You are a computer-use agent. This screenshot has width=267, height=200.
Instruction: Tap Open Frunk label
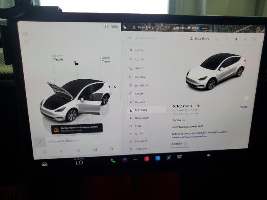click(58, 57)
